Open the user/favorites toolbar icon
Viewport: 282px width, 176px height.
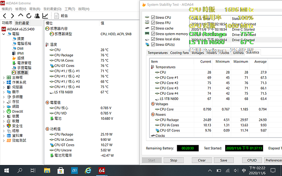coord(37,16)
